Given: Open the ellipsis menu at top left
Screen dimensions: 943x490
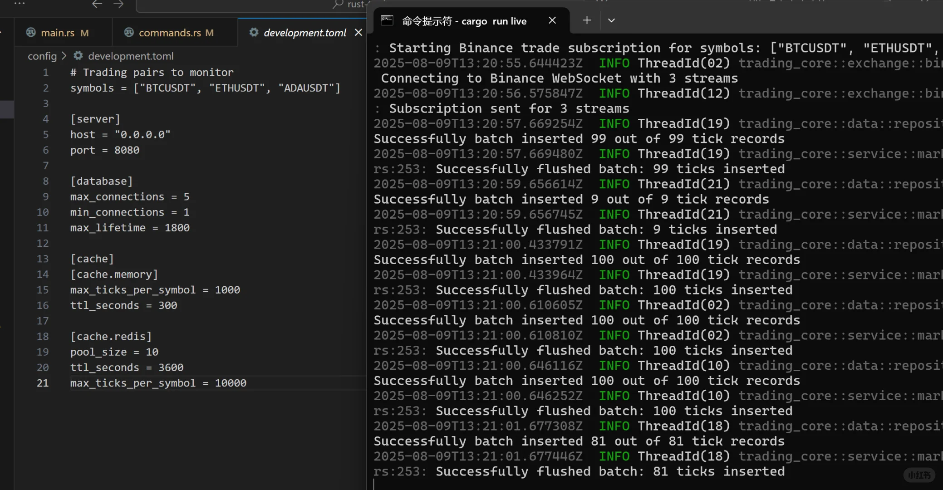Looking at the screenshot, I should (x=20, y=3).
